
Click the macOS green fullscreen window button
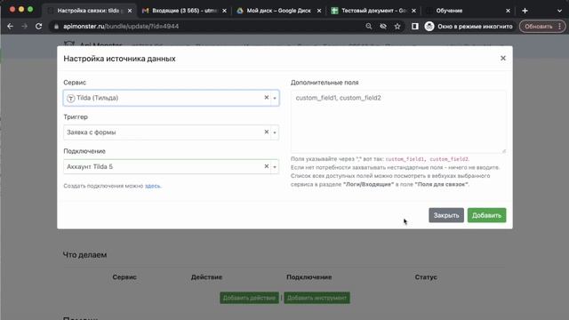click(x=30, y=10)
